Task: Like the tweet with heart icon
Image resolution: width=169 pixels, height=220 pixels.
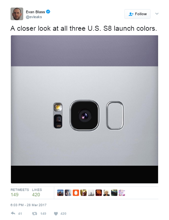Action: pyautogui.click(x=56, y=214)
